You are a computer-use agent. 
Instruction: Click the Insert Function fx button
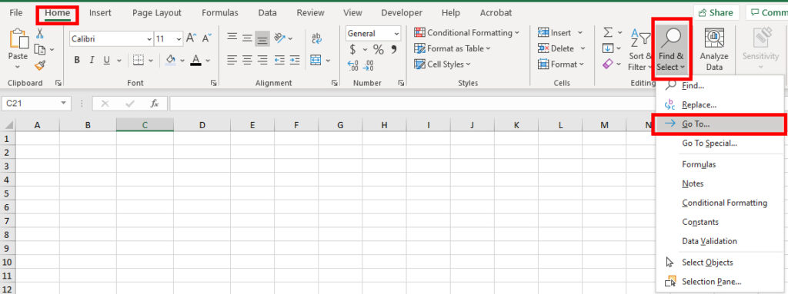click(x=155, y=104)
